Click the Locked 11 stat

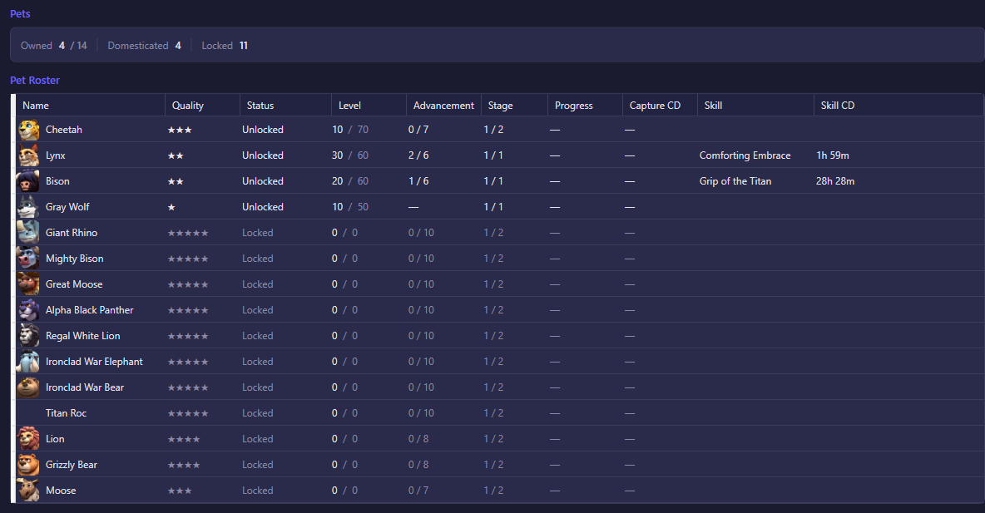tap(225, 46)
